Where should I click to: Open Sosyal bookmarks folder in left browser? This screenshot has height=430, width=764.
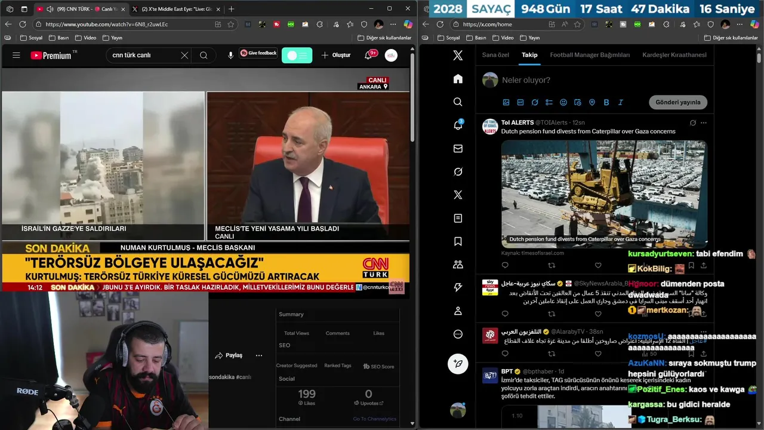[x=32, y=38]
